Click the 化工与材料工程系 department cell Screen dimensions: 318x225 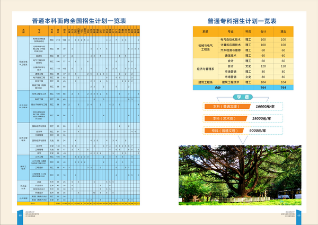23,106
